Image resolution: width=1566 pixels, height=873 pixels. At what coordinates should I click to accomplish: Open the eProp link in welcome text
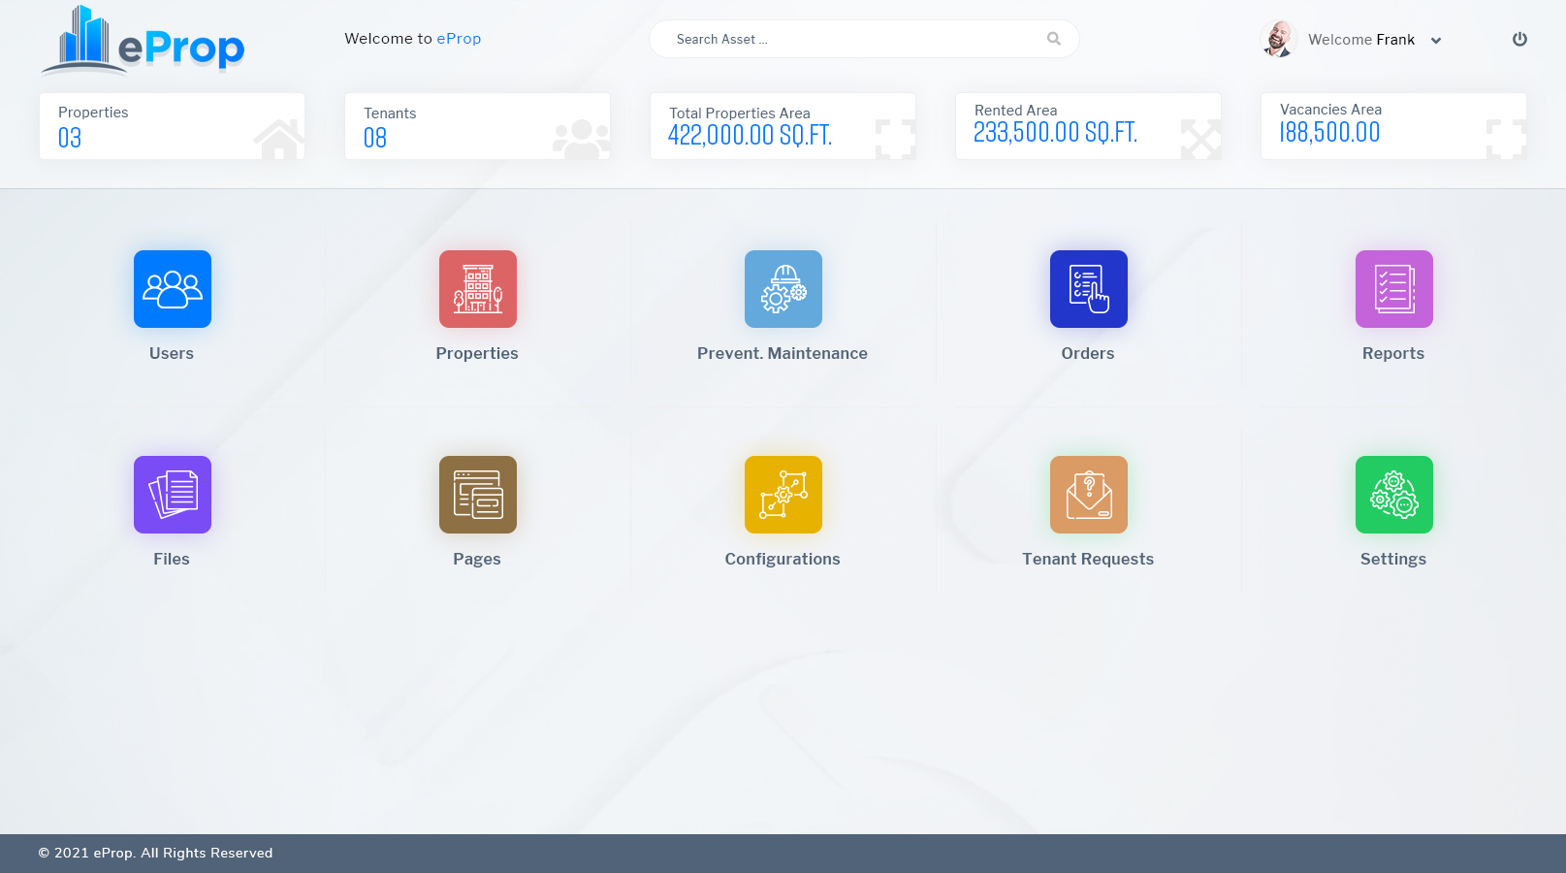point(459,38)
